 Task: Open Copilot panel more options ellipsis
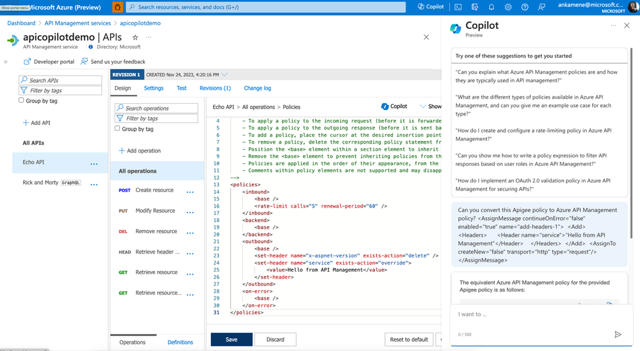pyautogui.click(x=614, y=26)
